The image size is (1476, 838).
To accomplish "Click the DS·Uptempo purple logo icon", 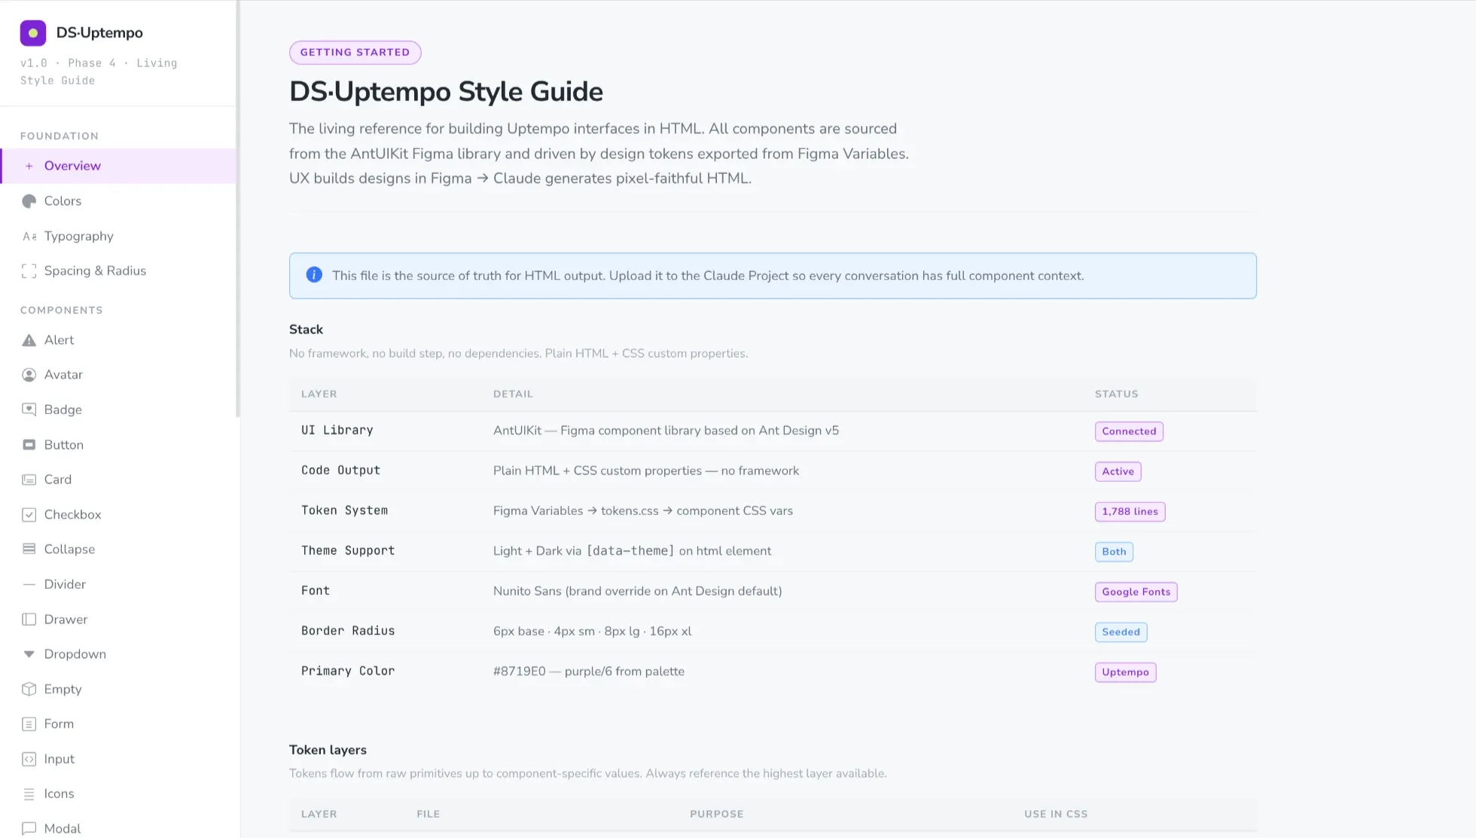I will (33, 33).
